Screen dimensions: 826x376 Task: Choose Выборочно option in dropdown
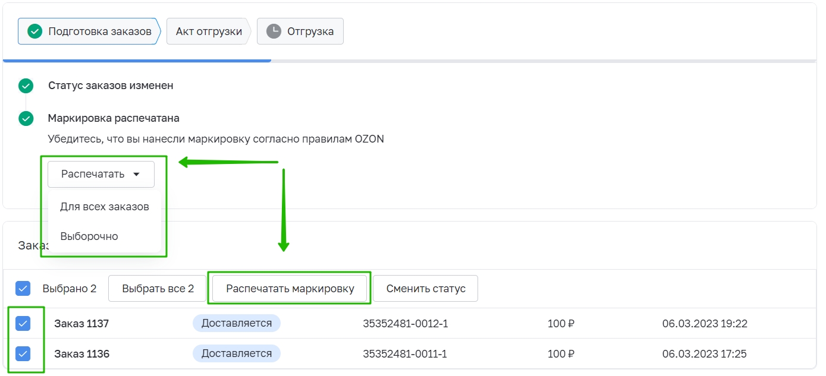click(x=89, y=236)
